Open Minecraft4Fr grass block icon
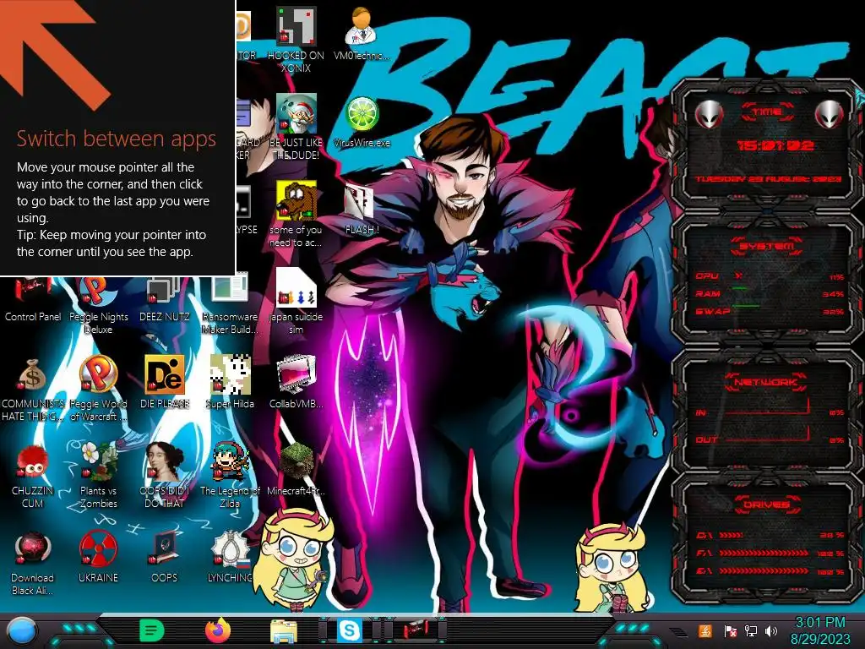 tap(296, 469)
